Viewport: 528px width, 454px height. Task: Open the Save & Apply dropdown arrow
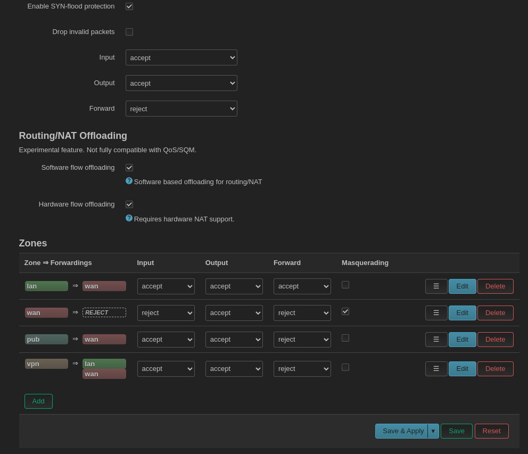433,431
